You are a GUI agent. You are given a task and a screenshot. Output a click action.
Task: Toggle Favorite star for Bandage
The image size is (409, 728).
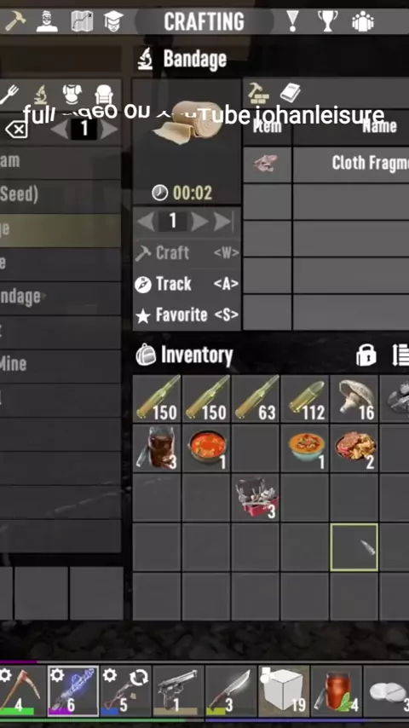click(187, 315)
